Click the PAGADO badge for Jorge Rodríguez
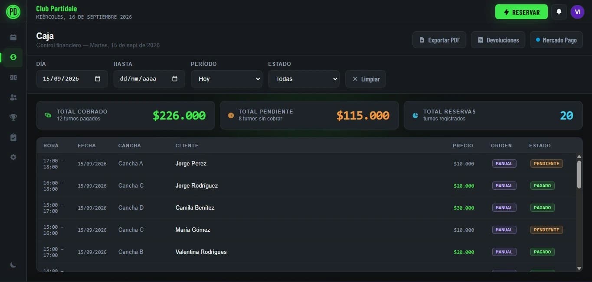Image resolution: width=592 pixels, height=282 pixels. pyautogui.click(x=542, y=186)
